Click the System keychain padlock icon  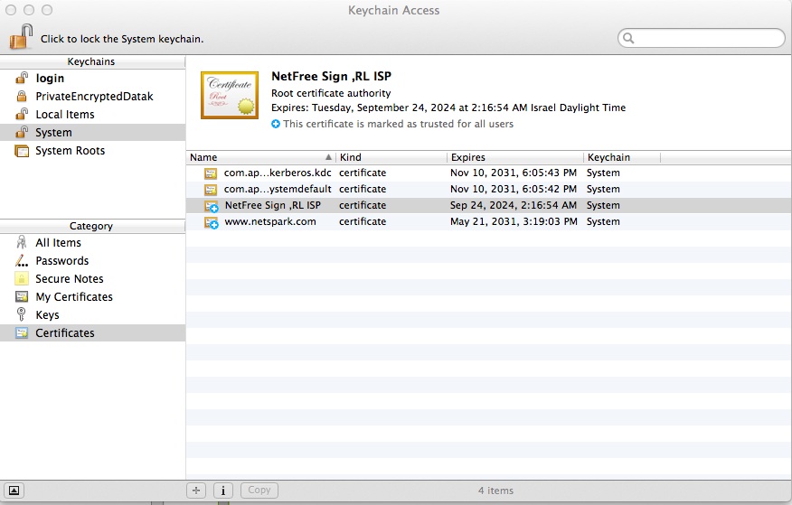22,132
